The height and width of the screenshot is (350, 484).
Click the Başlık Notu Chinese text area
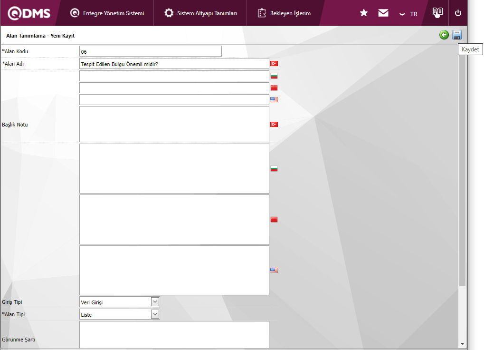(x=174, y=219)
